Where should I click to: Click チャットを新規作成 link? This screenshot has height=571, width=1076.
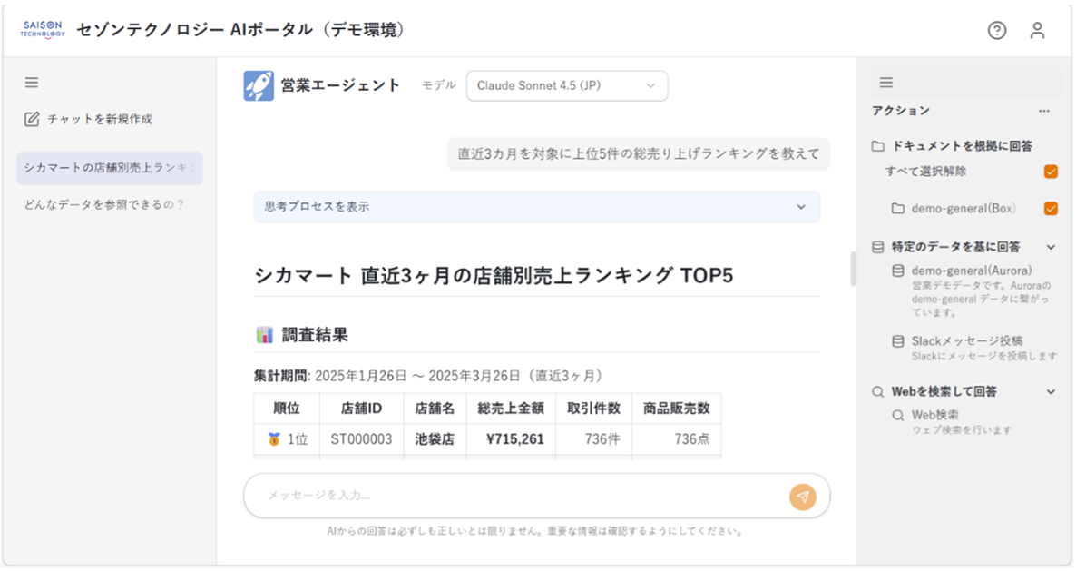pyautogui.click(x=100, y=120)
